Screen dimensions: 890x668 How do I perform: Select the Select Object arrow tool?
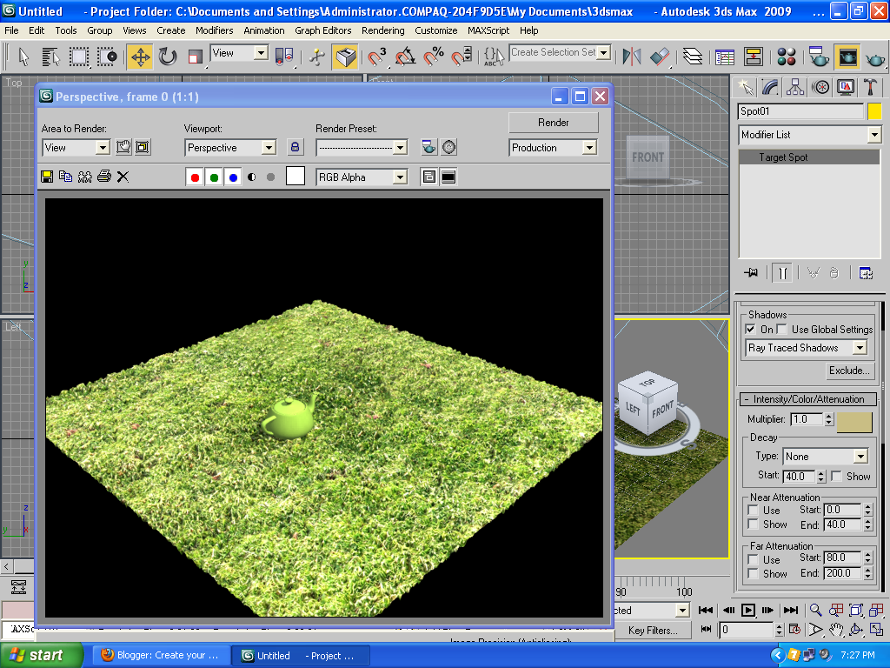click(23, 57)
